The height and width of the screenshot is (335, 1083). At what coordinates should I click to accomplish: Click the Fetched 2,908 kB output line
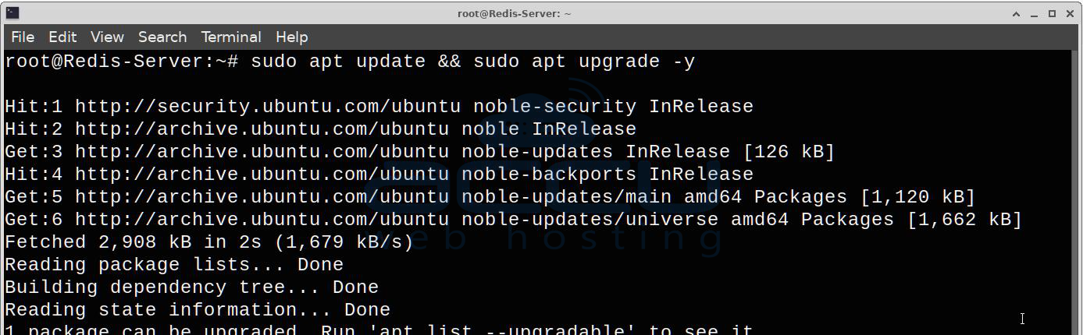coord(209,242)
